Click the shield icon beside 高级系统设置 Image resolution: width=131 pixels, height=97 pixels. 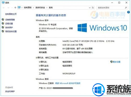tap(3, 31)
